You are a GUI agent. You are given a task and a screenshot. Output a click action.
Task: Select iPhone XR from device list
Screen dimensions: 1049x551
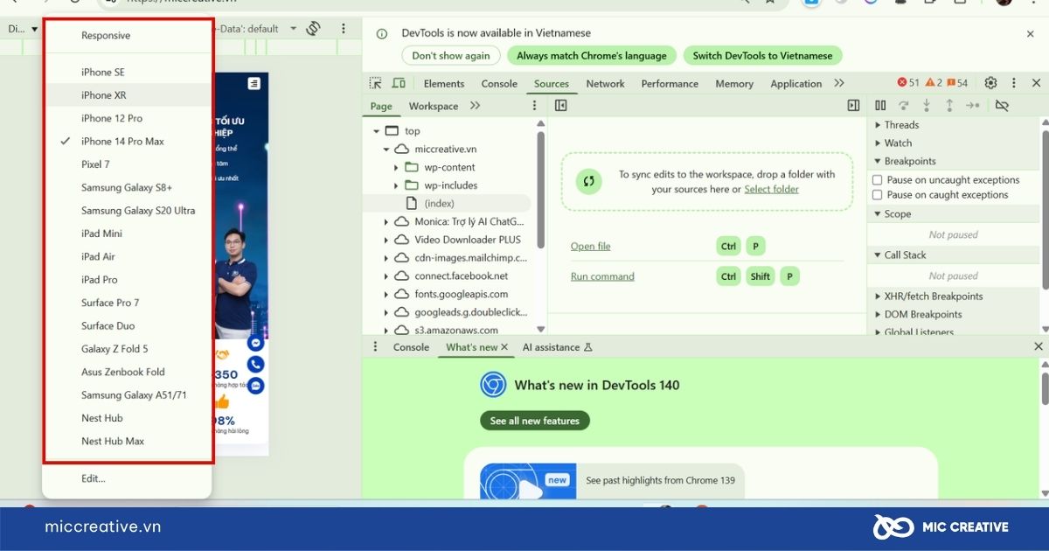click(x=127, y=95)
